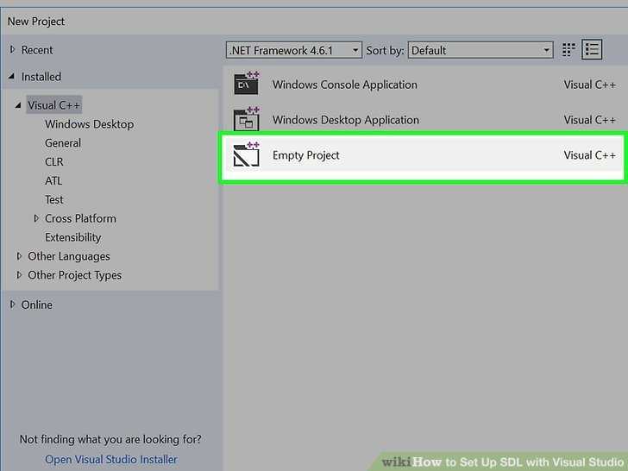Expand the Cross Platform node arrow

click(36, 218)
